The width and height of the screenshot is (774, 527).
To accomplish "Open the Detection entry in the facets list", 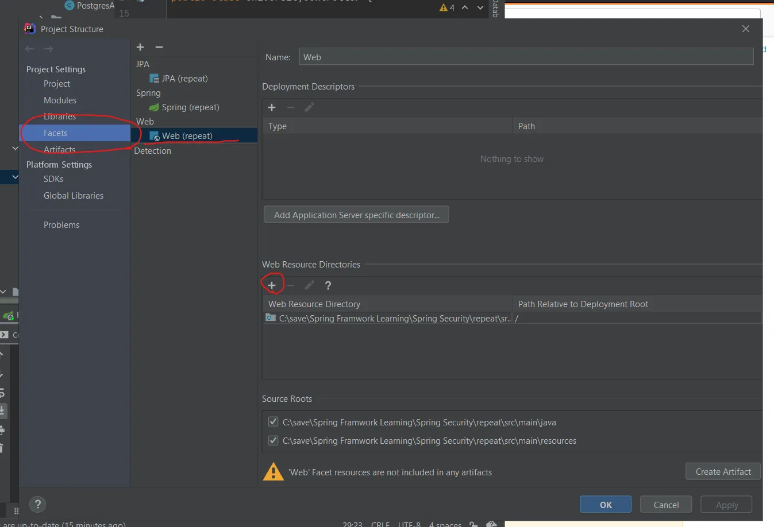I will [152, 151].
